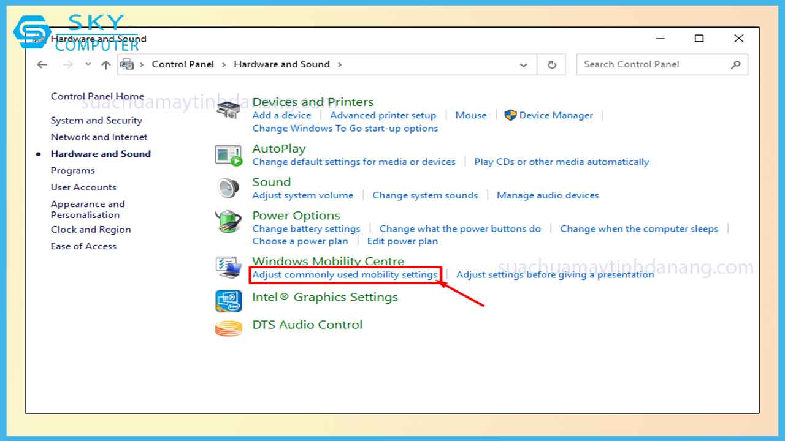Open Adjust commonly used mobility settings
Screen dimensions: 785x441
(x=345, y=274)
